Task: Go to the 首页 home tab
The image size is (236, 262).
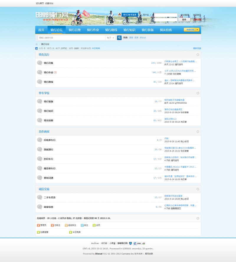Action: (41, 30)
